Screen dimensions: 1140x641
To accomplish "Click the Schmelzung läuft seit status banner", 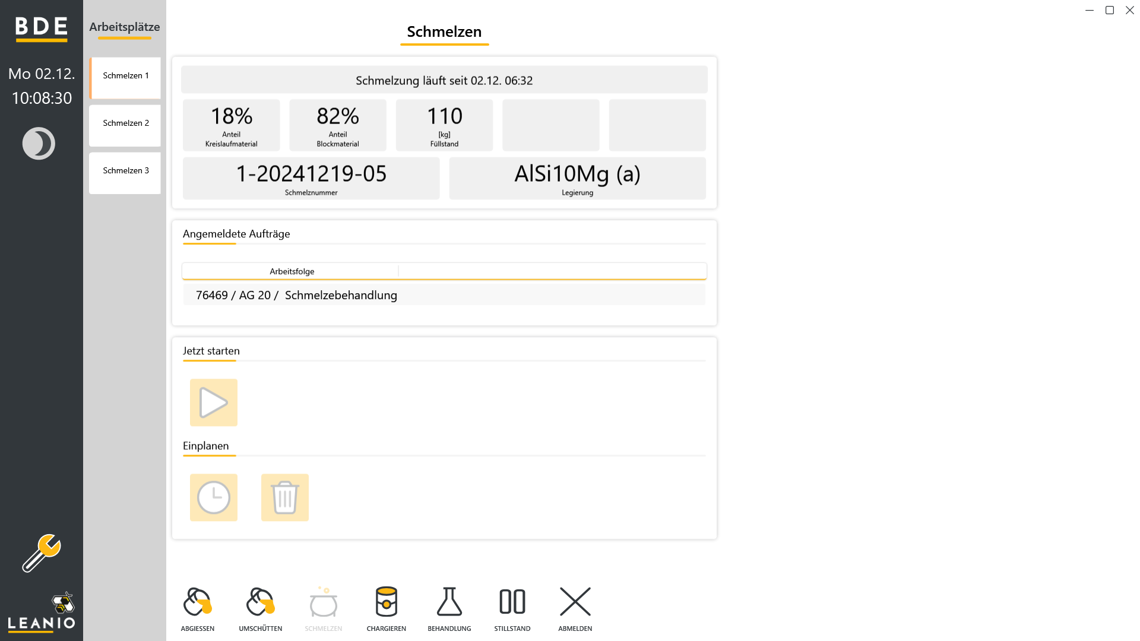I will tap(444, 80).
